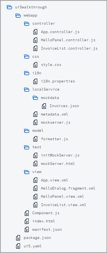The image size is (107, 253).
Task: Collapse the ui5walkthrough root folder icon
Action: (x=9, y=7)
